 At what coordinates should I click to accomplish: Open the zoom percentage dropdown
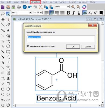click(68, 7)
